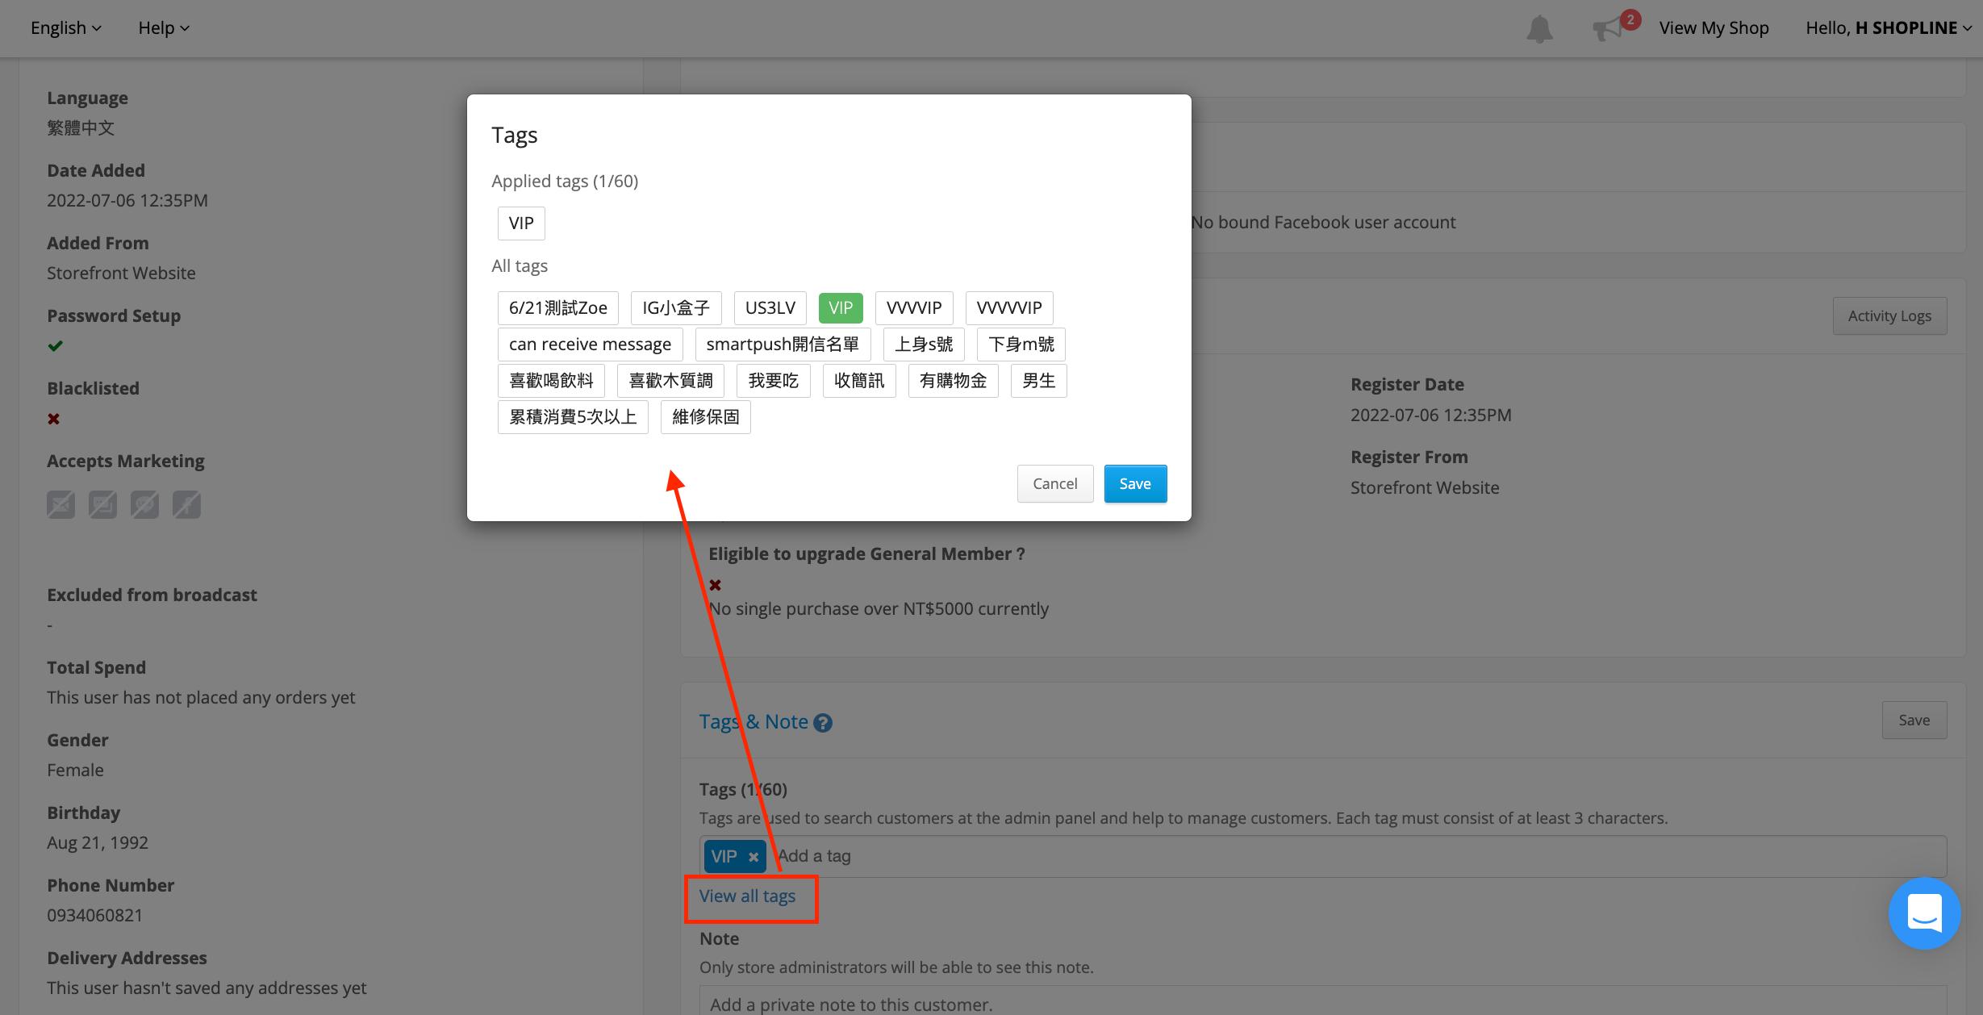This screenshot has width=1983, height=1015.
Task: Click the second Accepts Marketing icon
Action: pyautogui.click(x=102, y=505)
